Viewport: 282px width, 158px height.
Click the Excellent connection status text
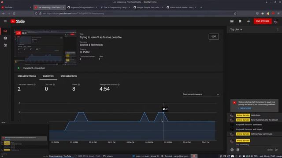click(x=34, y=68)
